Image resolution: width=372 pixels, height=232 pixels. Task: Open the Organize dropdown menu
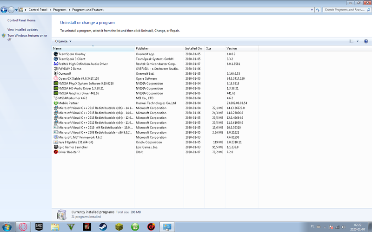click(x=63, y=41)
